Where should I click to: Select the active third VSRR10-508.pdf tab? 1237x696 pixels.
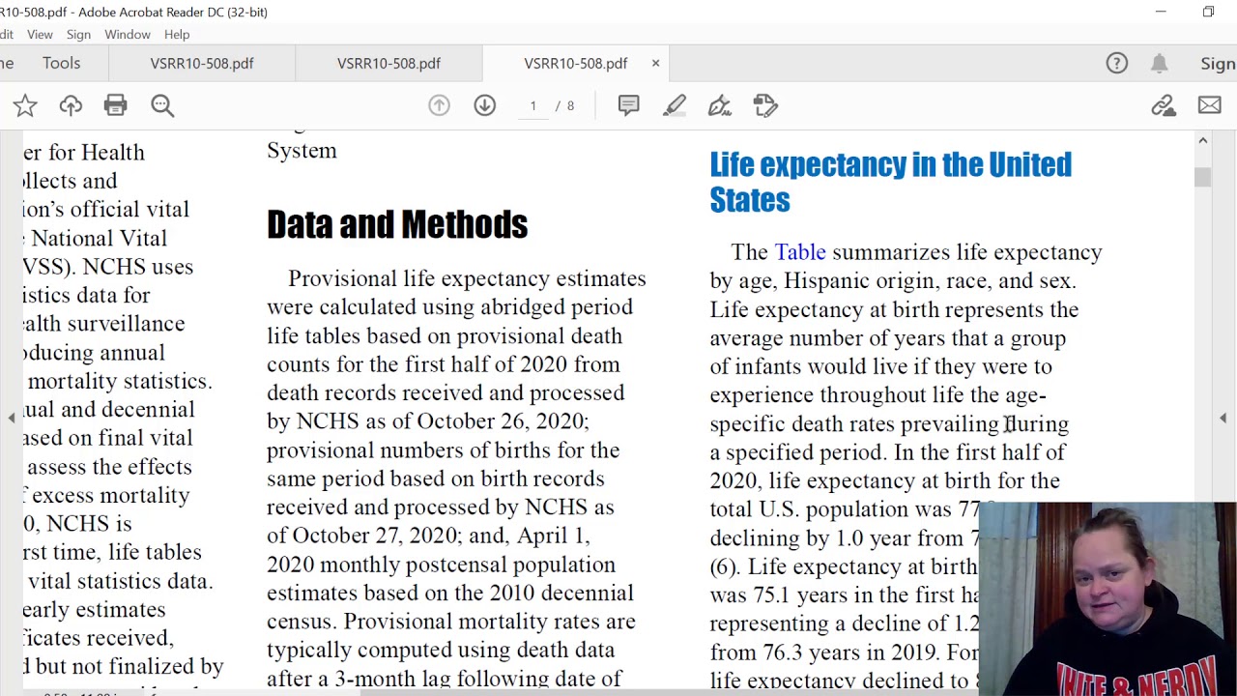pos(576,63)
